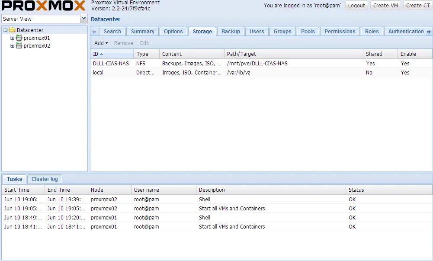Image resolution: width=433 pixels, height=261 pixels.
Task: Sort by the Enable column header
Action: click(x=415, y=54)
